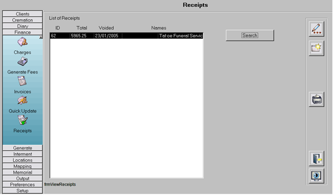Expand the Preferences section
This screenshot has width=333, height=195.
(23, 184)
